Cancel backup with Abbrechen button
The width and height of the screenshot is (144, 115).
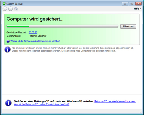click(x=128, y=26)
